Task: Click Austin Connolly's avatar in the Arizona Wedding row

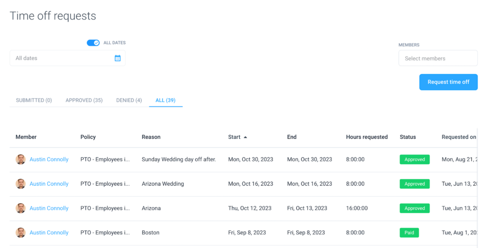Action: [20, 184]
